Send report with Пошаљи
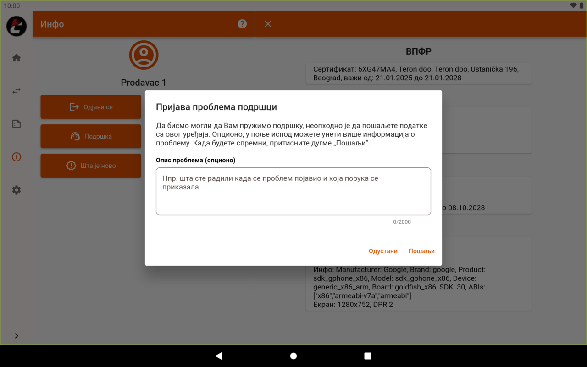Image resolution: width=587 pixels, height=367 pixels. pyautogui.click(x=421, y=251)
